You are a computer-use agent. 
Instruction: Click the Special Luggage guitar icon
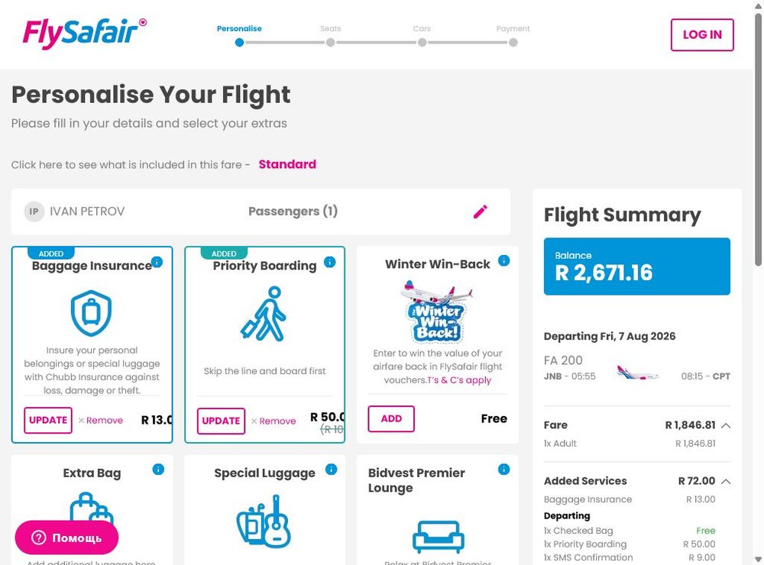point(264,521)
